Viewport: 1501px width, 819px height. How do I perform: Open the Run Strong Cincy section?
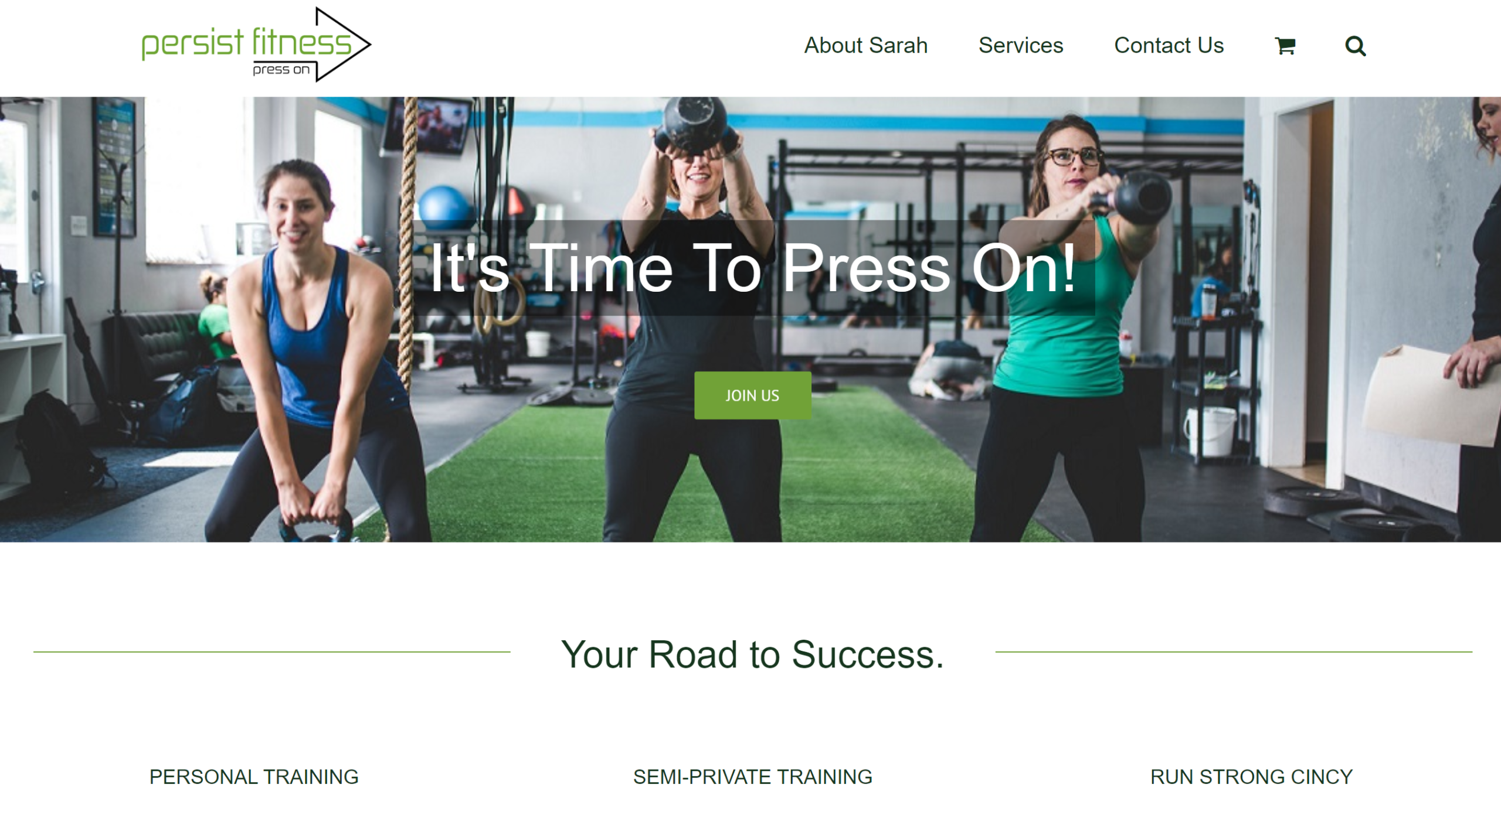1251,777
